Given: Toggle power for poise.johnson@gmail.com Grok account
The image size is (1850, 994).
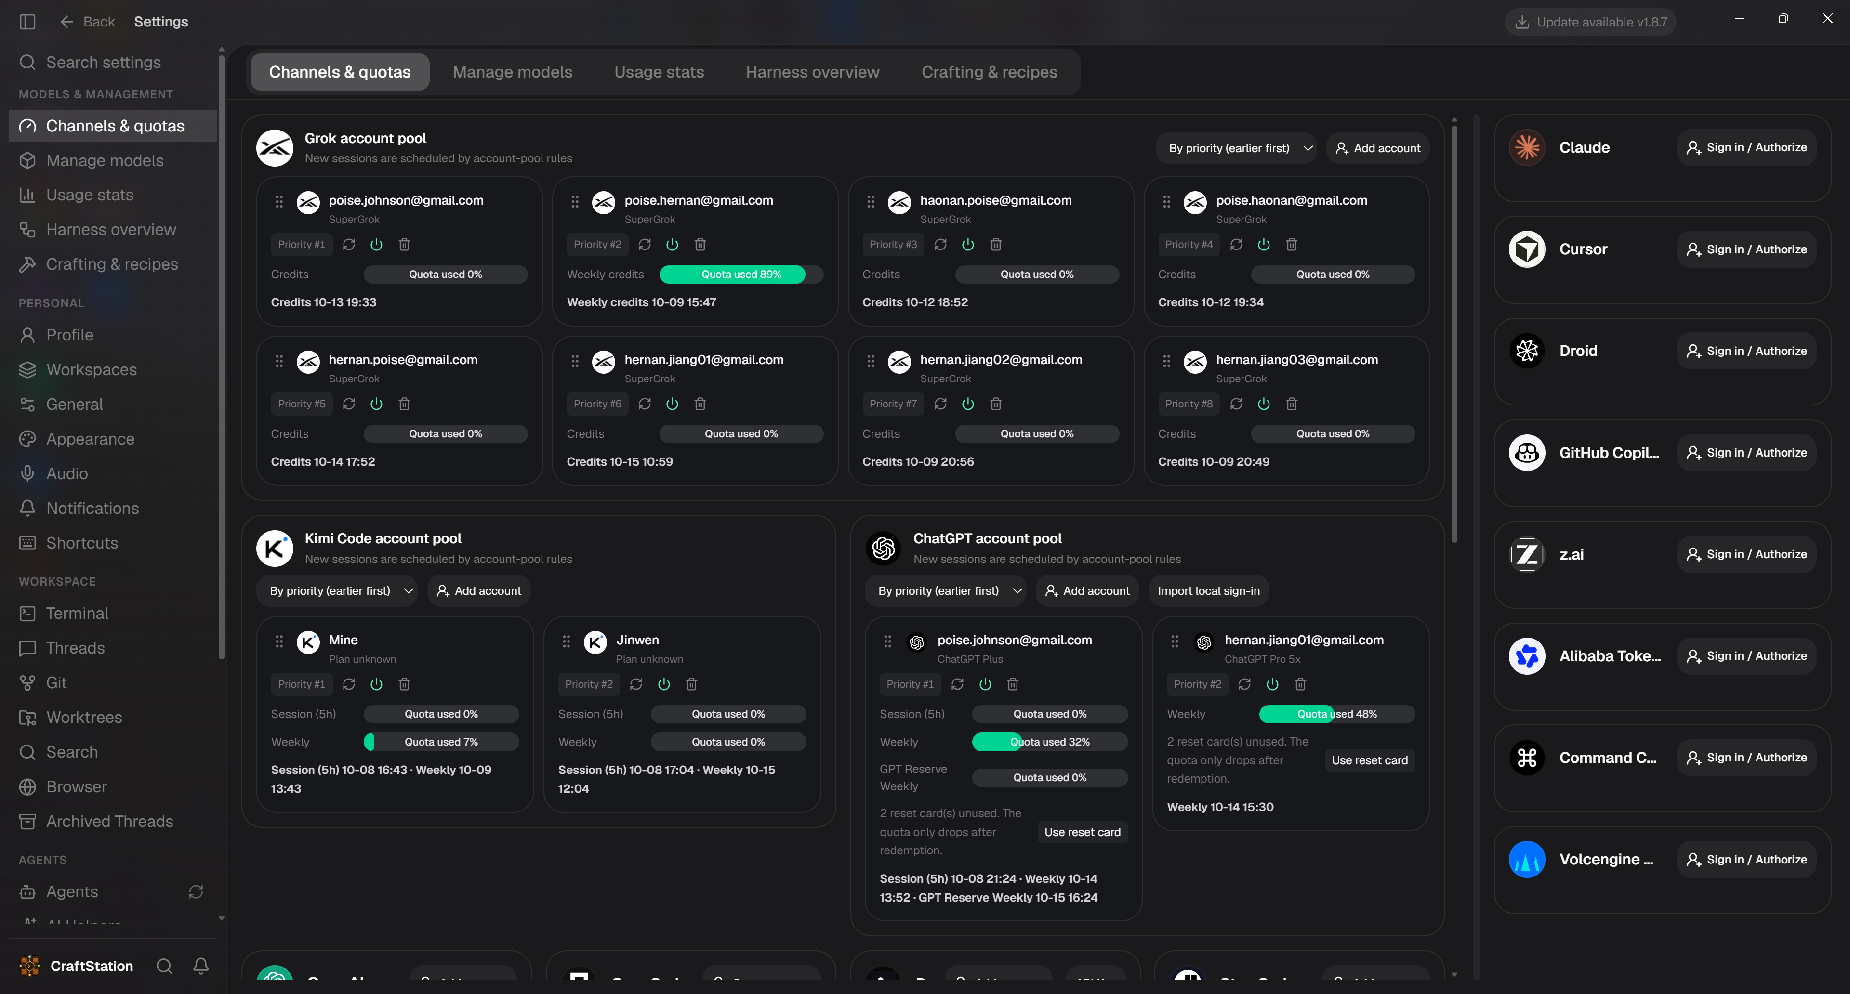Looking at the screenshot, I should (376, 245).
